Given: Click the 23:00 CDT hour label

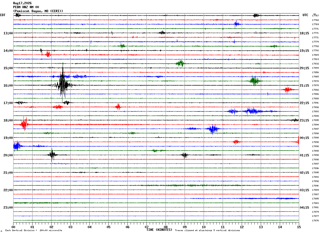Looking at the screenshot, I should tap(8, 208).
